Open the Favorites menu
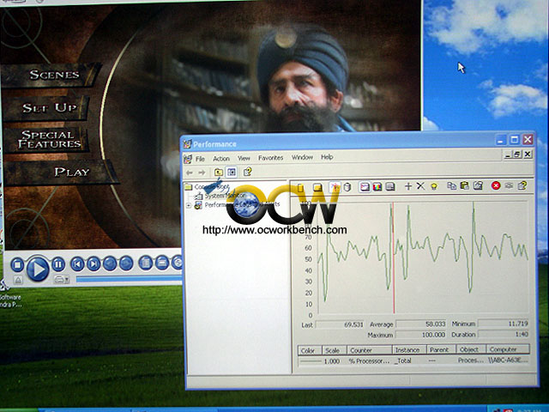Screen dimensions: 549x412 pyautogui.click(x=271, y=158)
